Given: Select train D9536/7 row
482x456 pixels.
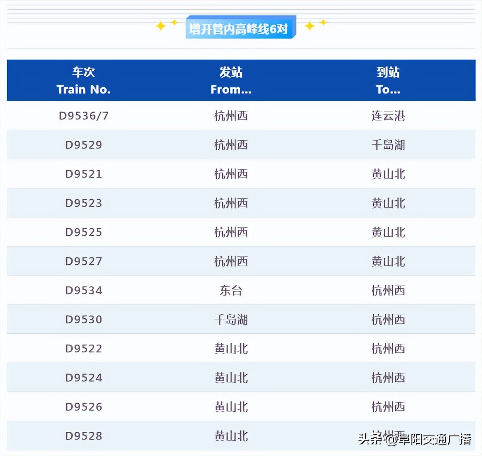Looking at the screenshot, I should [x=241, y=116].
